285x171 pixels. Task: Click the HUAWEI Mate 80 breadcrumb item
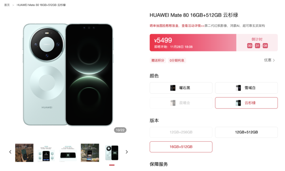(x=41, y=5)
